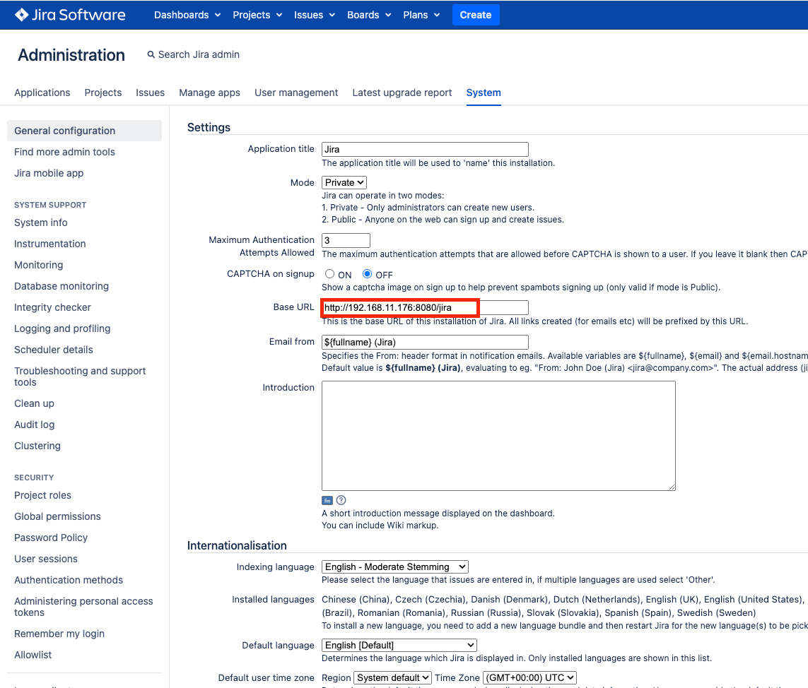Image resolution: width=808 pixels, height=688 pixels.
Task: Click the Email from input field
Action: 425,342
